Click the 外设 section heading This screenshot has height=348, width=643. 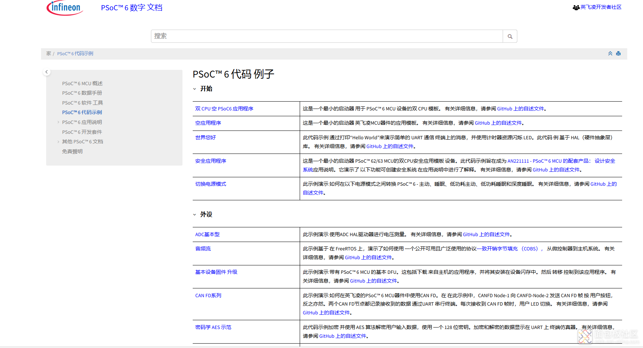coord(206,215)
